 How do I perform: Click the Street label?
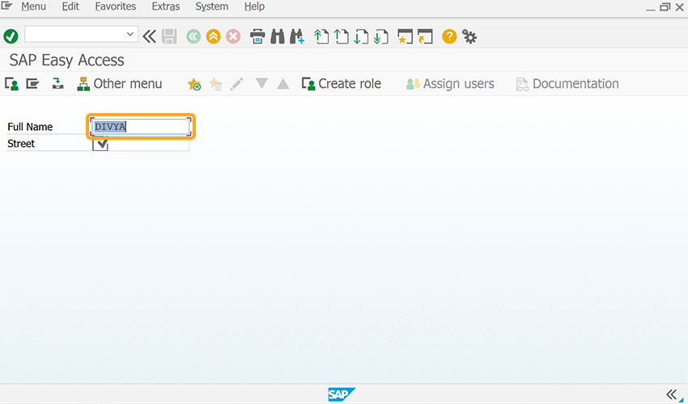click(x=21, y=144)
